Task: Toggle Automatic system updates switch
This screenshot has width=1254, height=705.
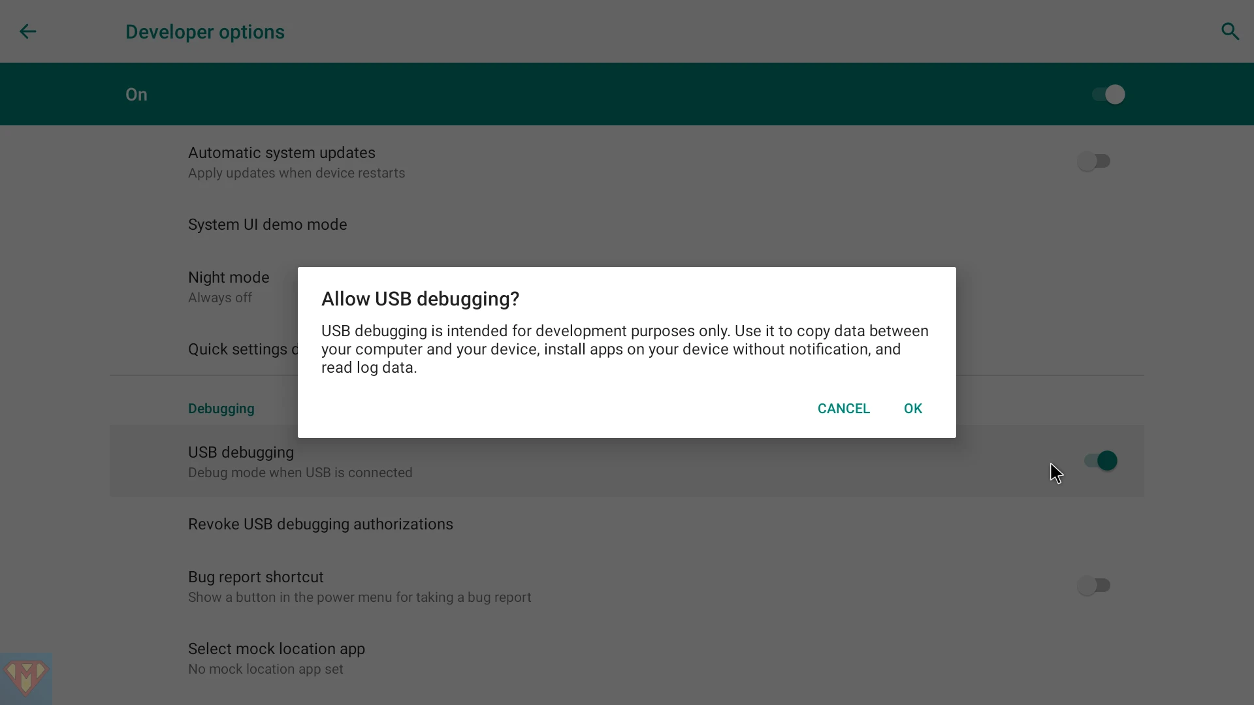Action: [x=1094, y=161]
